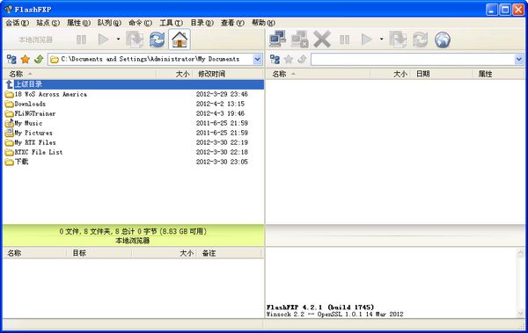Click the local status summary bar

tap(134, 235)
